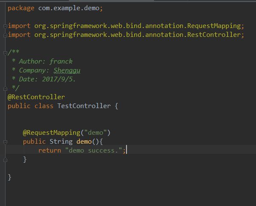
Task: Toggle fold marker beside RestController import line
Action: point(5,35)
